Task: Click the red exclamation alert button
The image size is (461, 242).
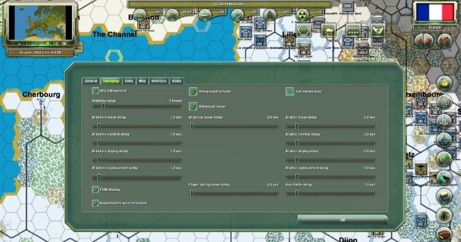Action: click(x=444, y=41)
